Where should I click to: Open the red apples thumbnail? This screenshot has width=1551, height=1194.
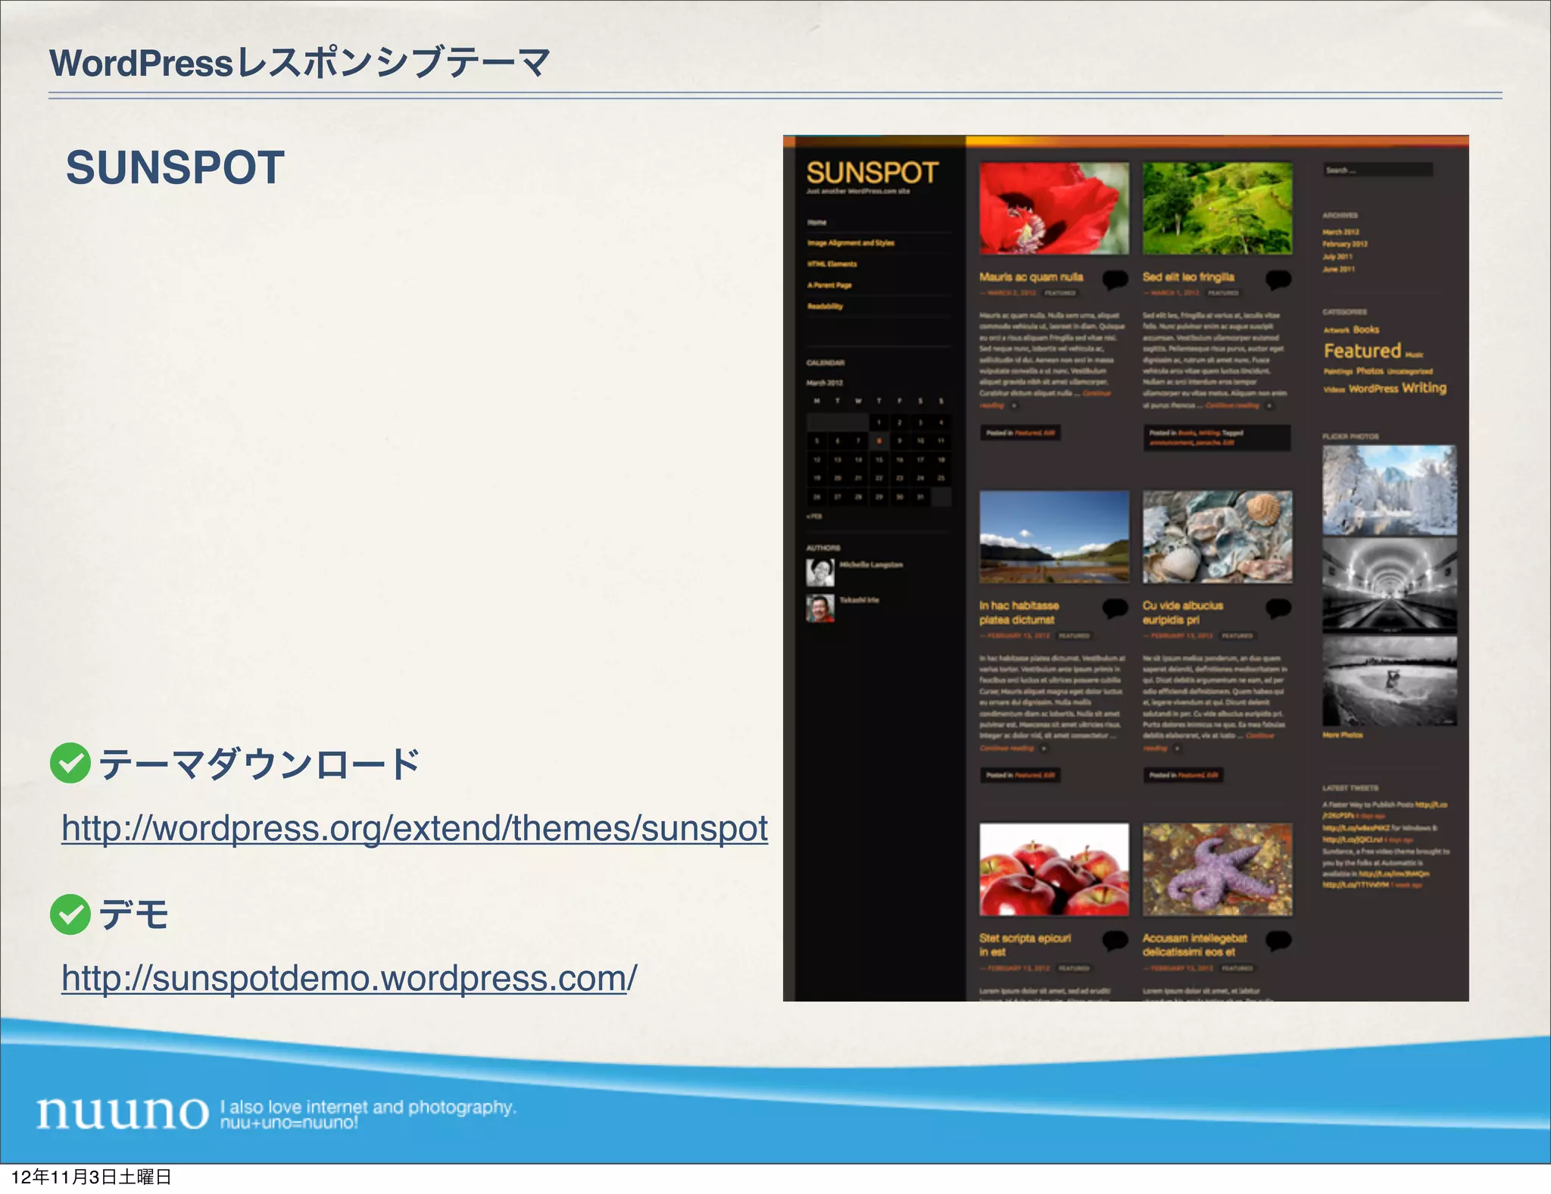click(x=1054, y=870)
